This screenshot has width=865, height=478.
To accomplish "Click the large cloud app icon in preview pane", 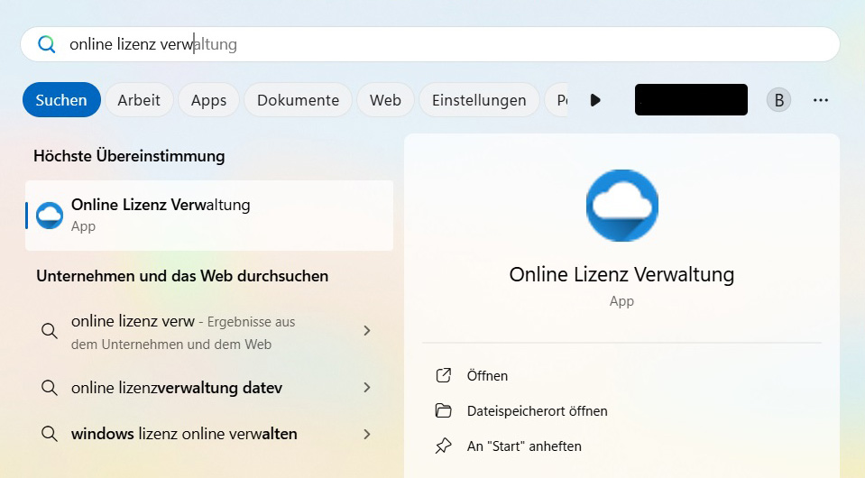I will pyautogui.click(x=621, y=206).
